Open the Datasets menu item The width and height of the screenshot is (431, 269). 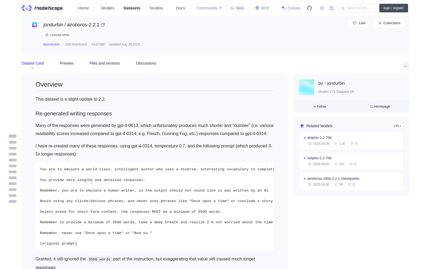pos(132,8)
